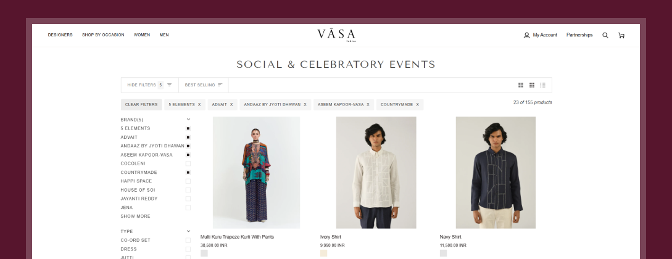672x259 pixels.
Task: Collapse the Type filter section
Action: (x=188, y=231)
